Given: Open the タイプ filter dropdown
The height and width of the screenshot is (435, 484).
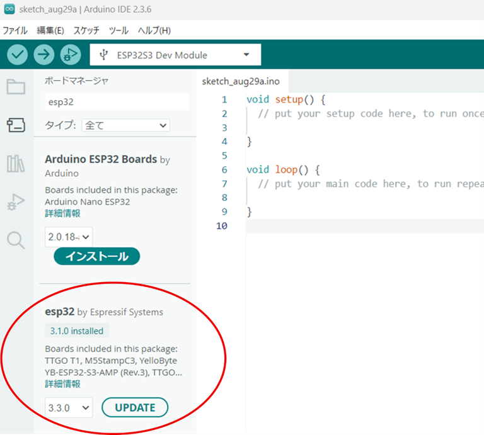Looking at the screenshot, I should click(x=125, y=125).
